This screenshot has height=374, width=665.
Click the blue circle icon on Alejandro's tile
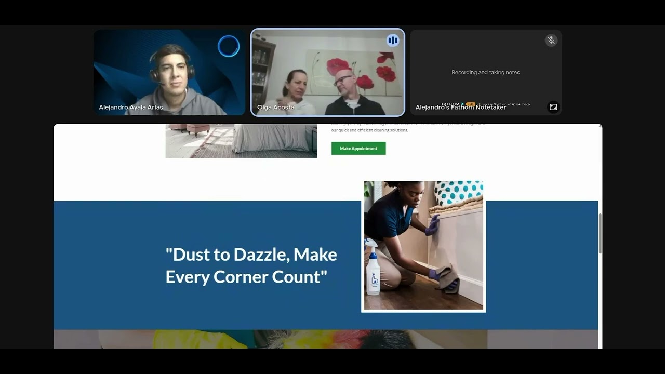pos(229,46)
